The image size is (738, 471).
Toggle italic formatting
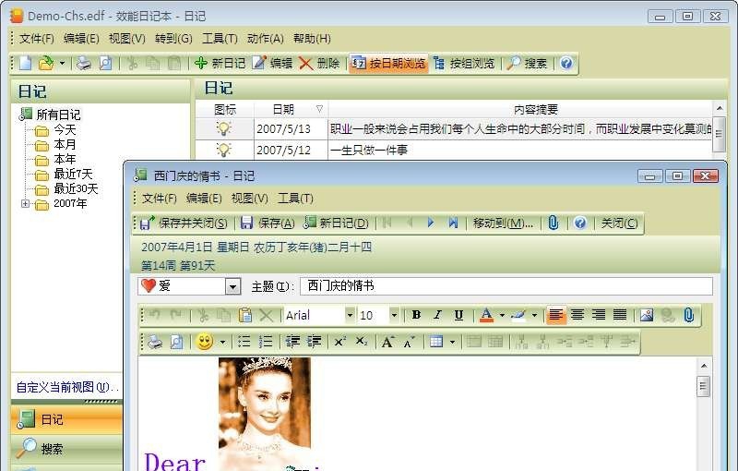coord(437,315)
